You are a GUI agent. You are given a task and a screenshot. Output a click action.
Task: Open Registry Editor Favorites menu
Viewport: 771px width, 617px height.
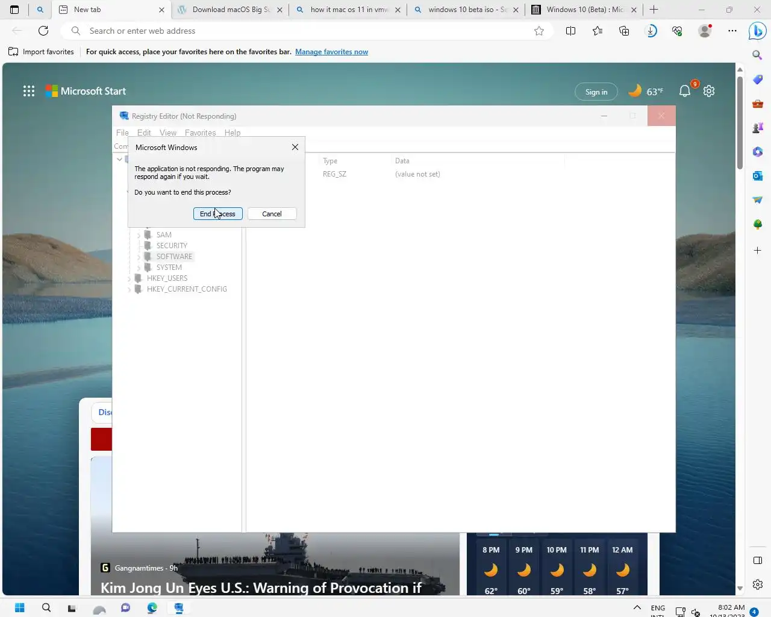click(200, 133)
